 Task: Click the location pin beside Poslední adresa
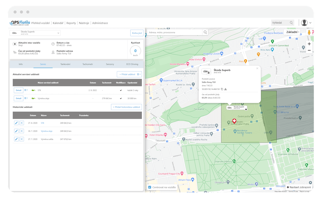pyautogui.click(x=53, y=52)
